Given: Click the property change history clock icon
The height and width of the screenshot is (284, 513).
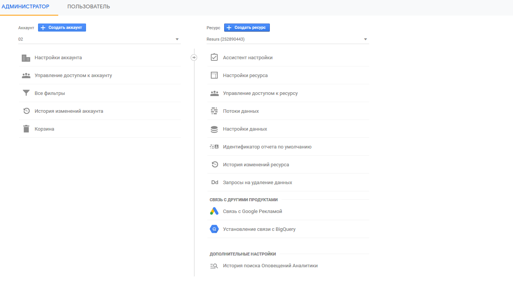Looking at the screenshot, I should pyautogui.click(x=215, y=165).
